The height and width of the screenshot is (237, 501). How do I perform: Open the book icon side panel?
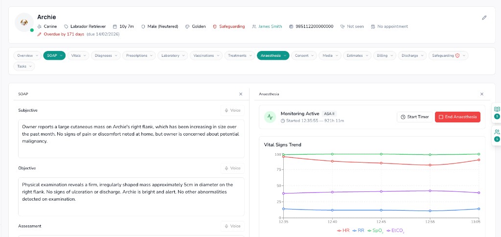pyautogui.click(x=497, y=109)
